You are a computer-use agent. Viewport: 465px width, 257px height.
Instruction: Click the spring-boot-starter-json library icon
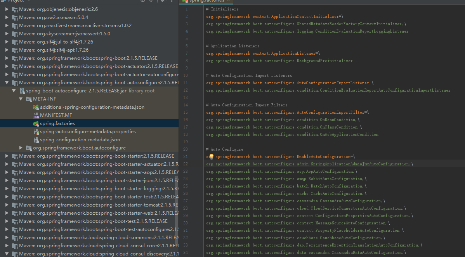click(x=15, y=181)
